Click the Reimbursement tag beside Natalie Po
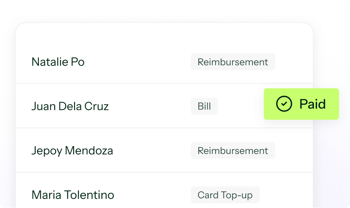The image size is (350, 208). click(x=233, y=62)
